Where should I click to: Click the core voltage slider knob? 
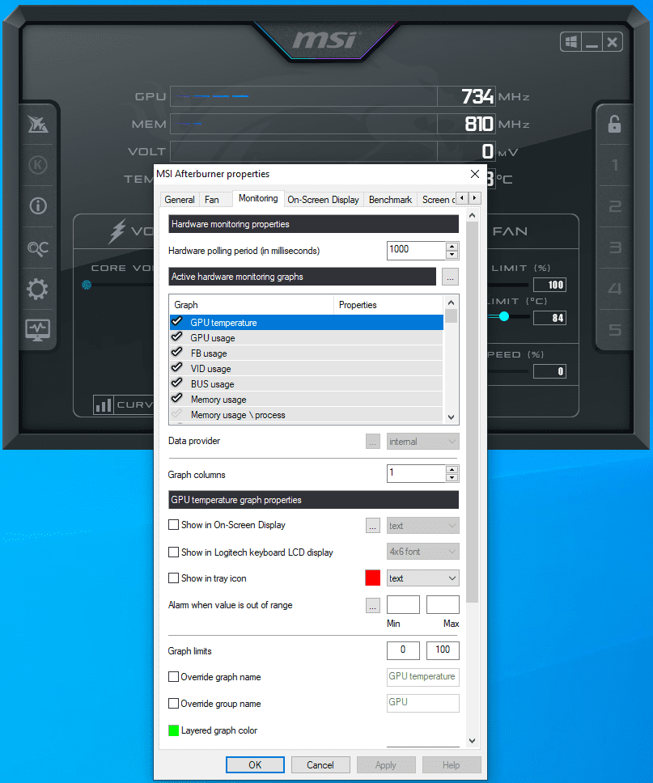click(x=87, y=285)
